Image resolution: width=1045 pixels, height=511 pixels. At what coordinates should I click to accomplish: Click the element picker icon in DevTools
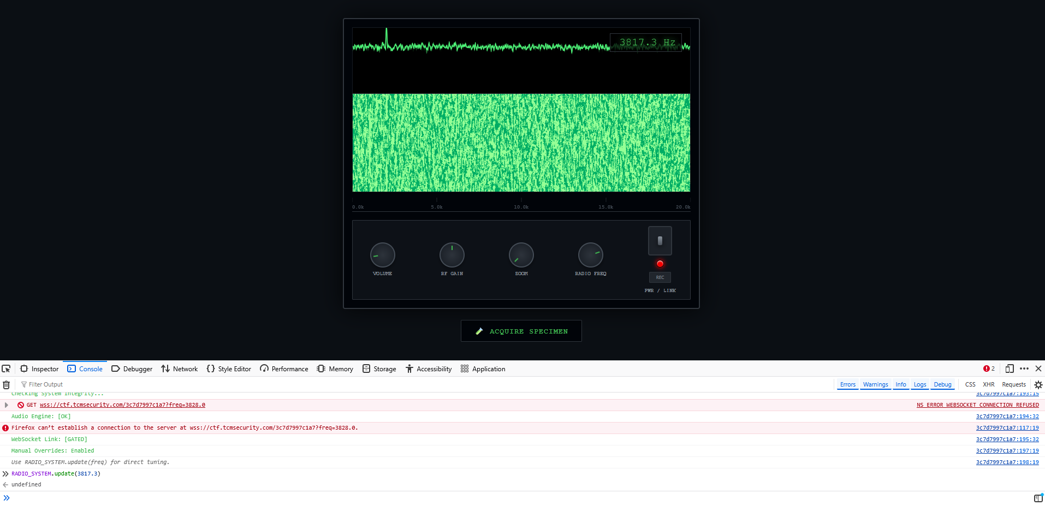7,369
